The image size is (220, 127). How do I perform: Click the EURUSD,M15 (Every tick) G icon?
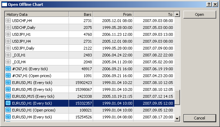[x=8, y=96]
